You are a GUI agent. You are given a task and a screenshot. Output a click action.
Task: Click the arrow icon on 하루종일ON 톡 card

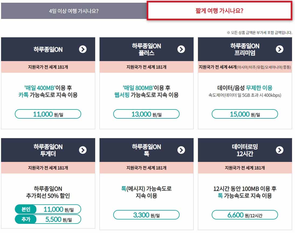[181, 150]
